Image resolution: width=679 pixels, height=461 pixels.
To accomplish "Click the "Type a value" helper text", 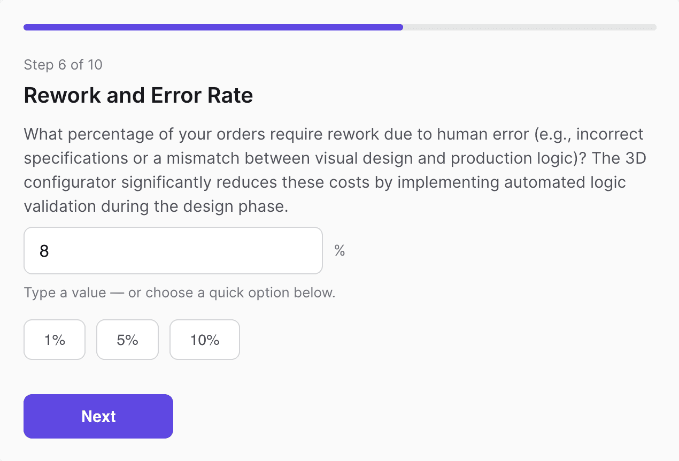I will [x=65, y=293].
